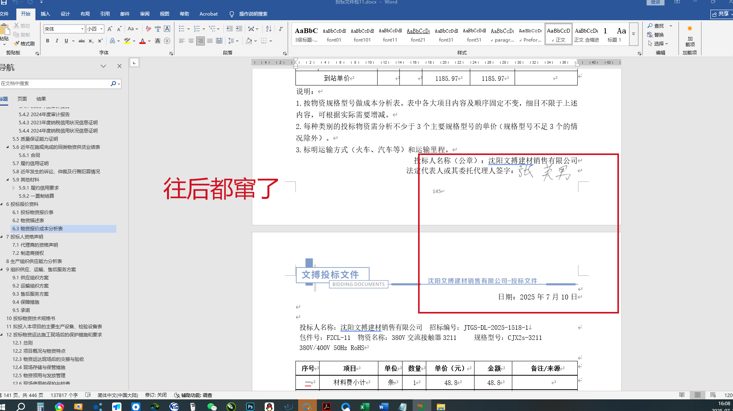The width and height of the screenshot is (733, 411).
Task: Open WeChat from the taskbar
Action: pos(212,406)
